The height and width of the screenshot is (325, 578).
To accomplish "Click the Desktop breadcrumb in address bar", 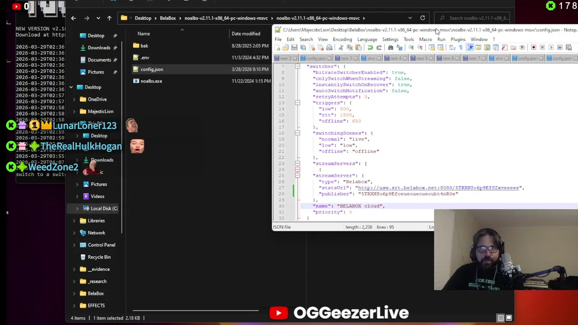I will [x=143, y=18].
